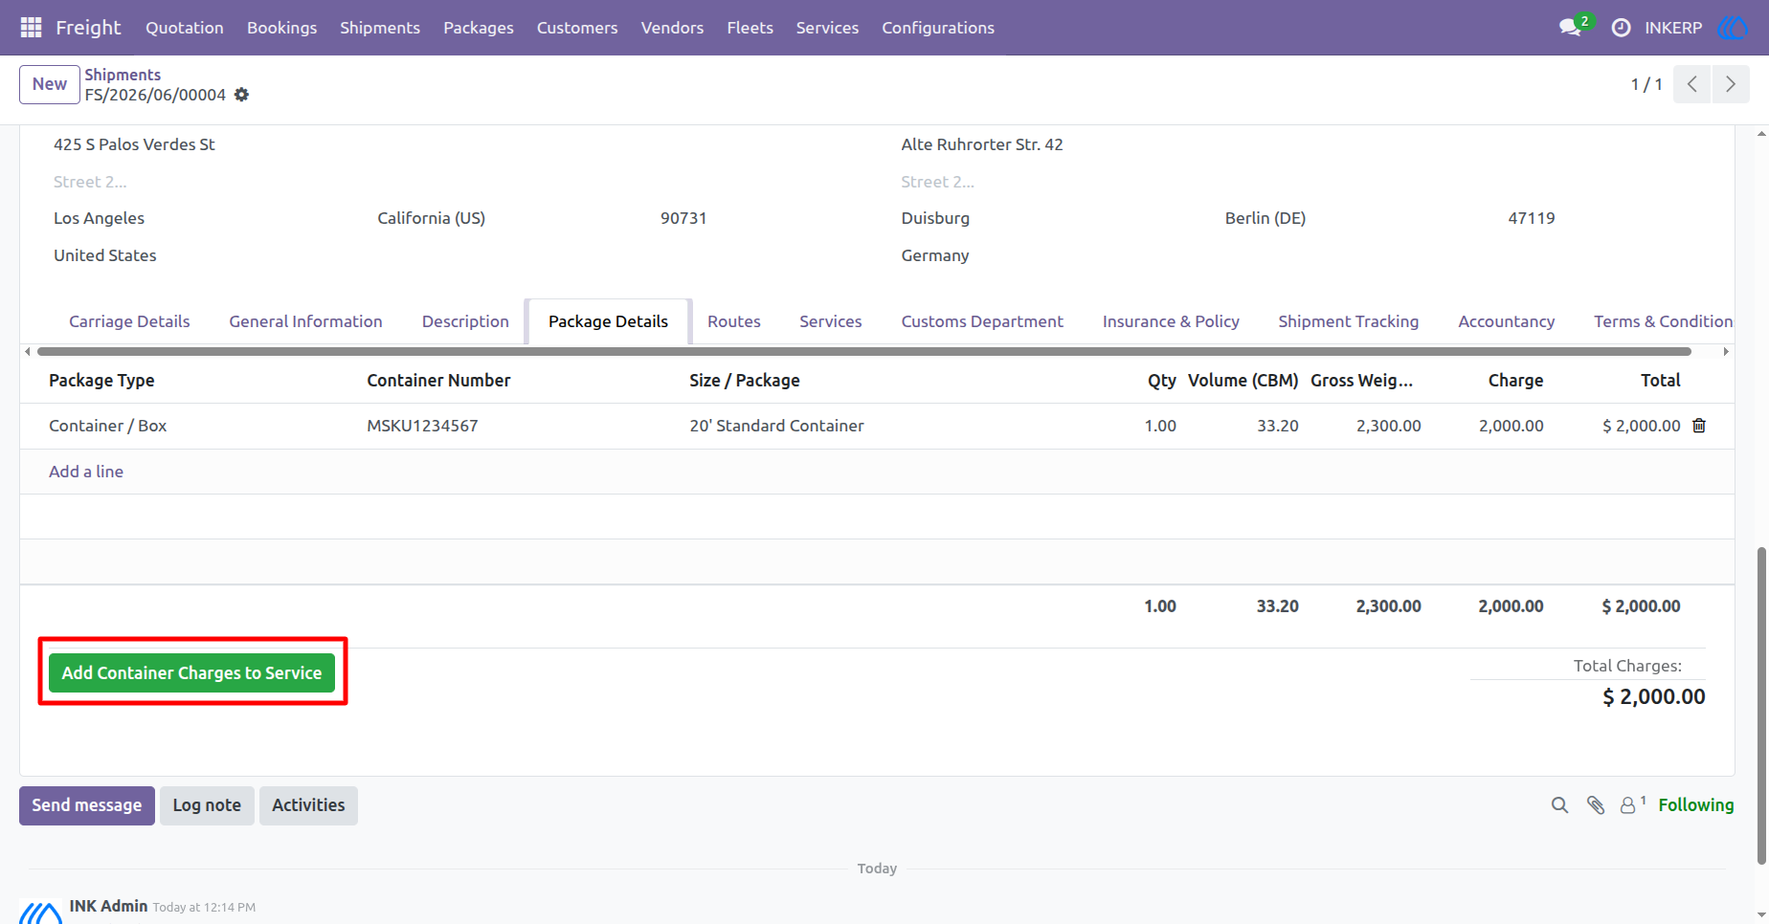The width and height of the screenshot is (1769, 924).
Task: Switch to the Customs Department tab
Action: [x=982, y=321]
